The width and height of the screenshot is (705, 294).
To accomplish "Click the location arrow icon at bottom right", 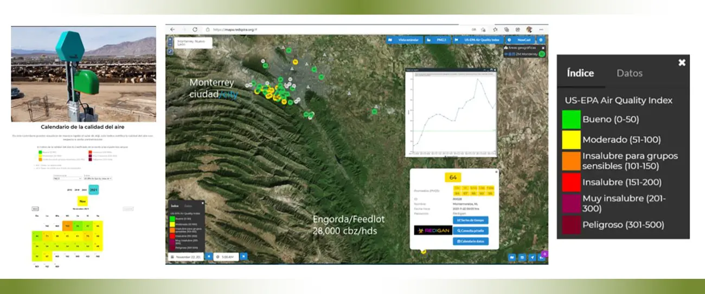I will pyautogui.click(x=533, y=258).
